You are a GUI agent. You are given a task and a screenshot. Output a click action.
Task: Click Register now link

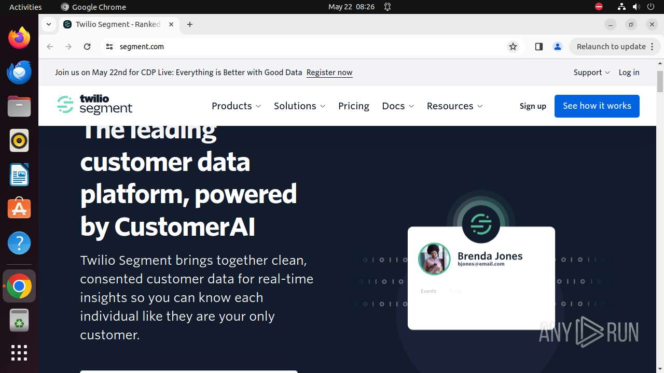coord(329,73)
